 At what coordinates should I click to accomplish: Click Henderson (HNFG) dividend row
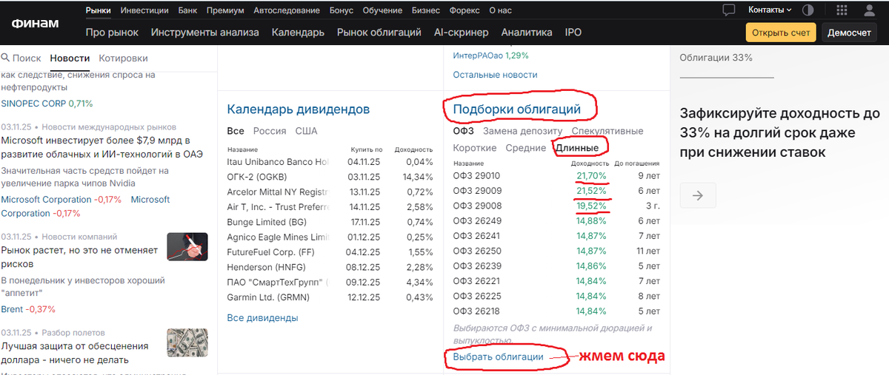[x=330, y=267]
